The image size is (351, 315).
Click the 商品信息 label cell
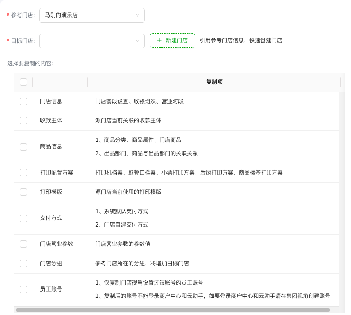51,146
